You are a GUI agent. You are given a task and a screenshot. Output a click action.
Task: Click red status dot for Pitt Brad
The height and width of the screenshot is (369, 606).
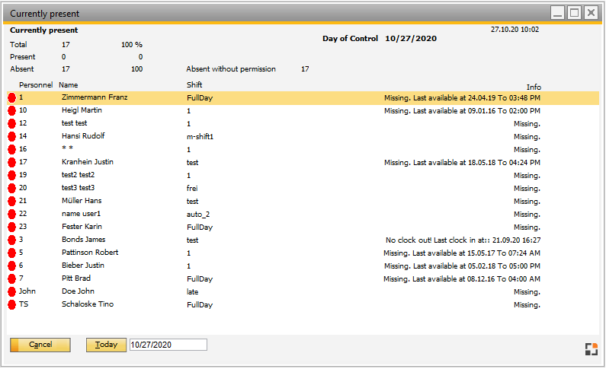tap(12, 279)
